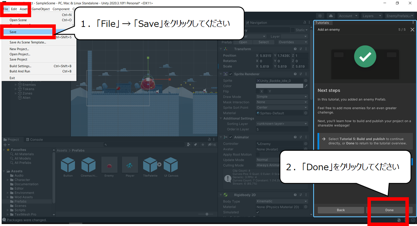
Task: Open the EnemyPrefabLayout dropdown
Action: [400, 16]
